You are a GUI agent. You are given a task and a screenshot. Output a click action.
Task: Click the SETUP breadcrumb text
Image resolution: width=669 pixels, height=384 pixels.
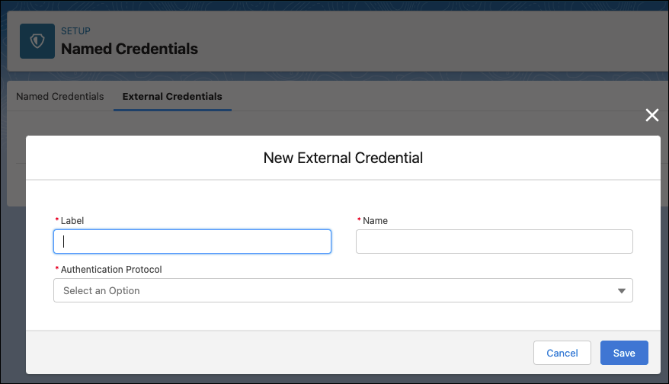coord(75,31)
